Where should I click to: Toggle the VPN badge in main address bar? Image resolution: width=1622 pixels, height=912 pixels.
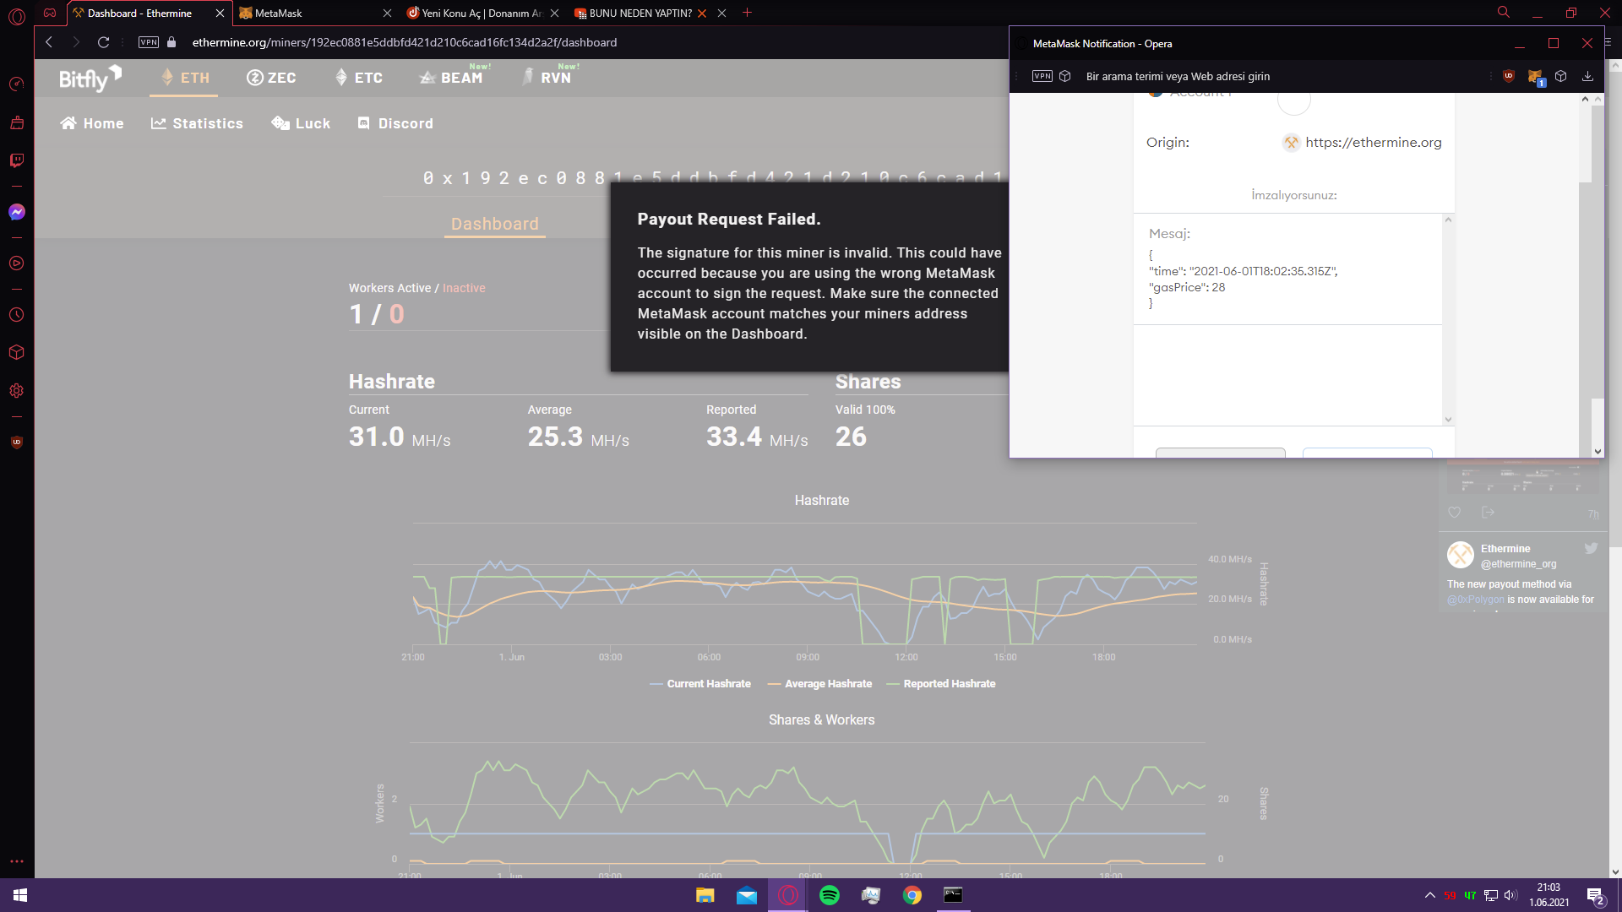point(149,42)
